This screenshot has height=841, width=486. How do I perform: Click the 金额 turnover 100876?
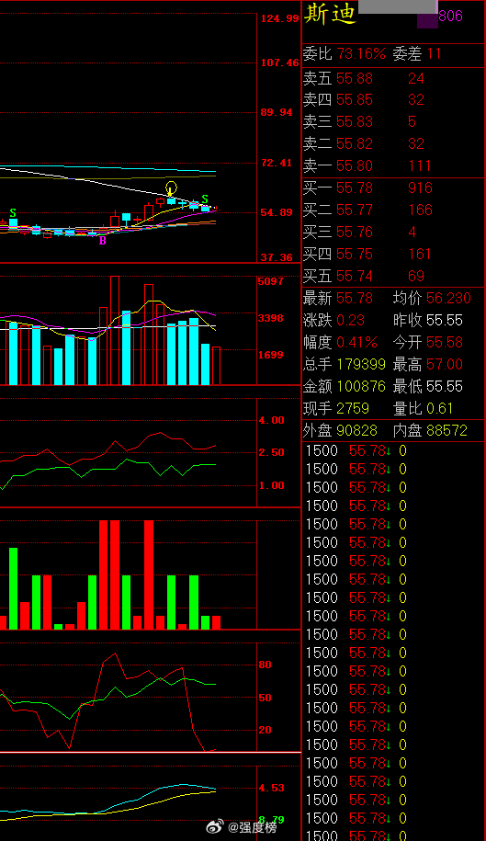361,386
